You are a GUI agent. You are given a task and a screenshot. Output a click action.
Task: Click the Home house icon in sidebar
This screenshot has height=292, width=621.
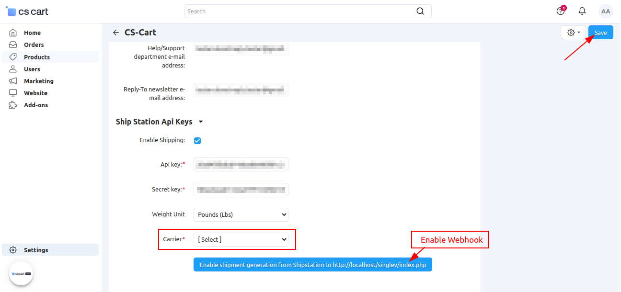click(13, 33)
